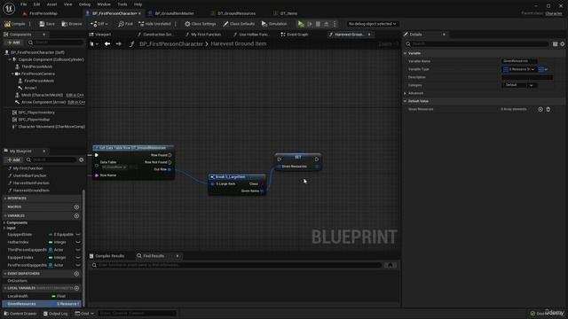Open Class Settings
This screenshot has height=319, width=568.
[201, 24]
